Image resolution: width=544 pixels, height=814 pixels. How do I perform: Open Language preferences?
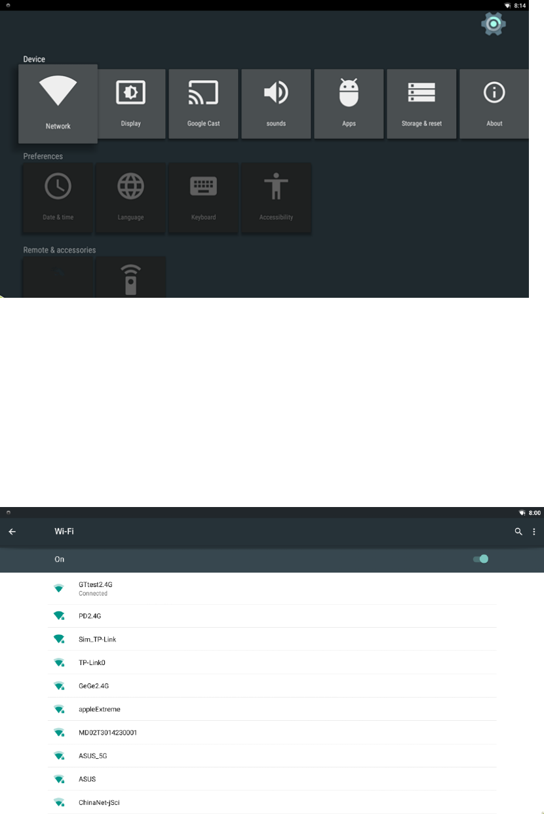click(130, 198)
